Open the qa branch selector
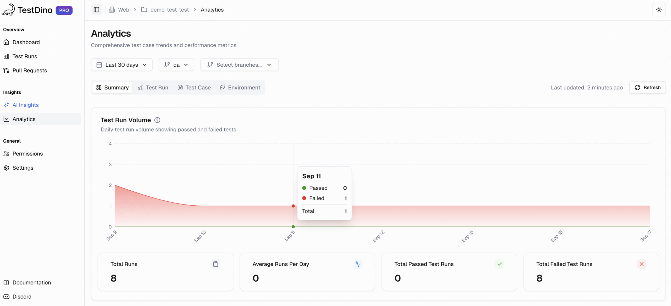 click(176, 65)
